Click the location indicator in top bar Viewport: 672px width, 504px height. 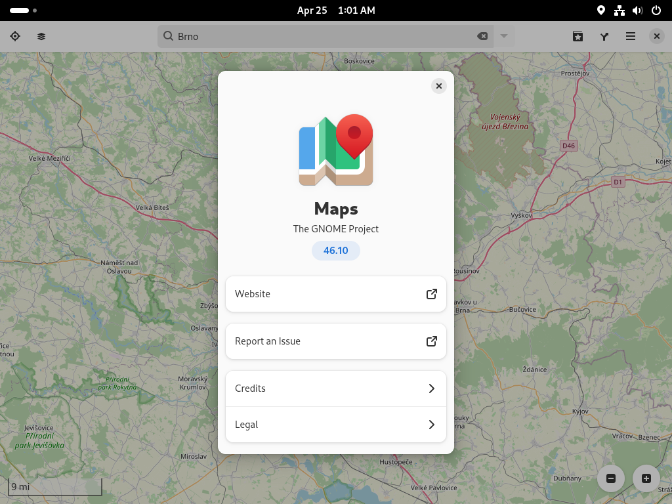(x=601, y=10)
